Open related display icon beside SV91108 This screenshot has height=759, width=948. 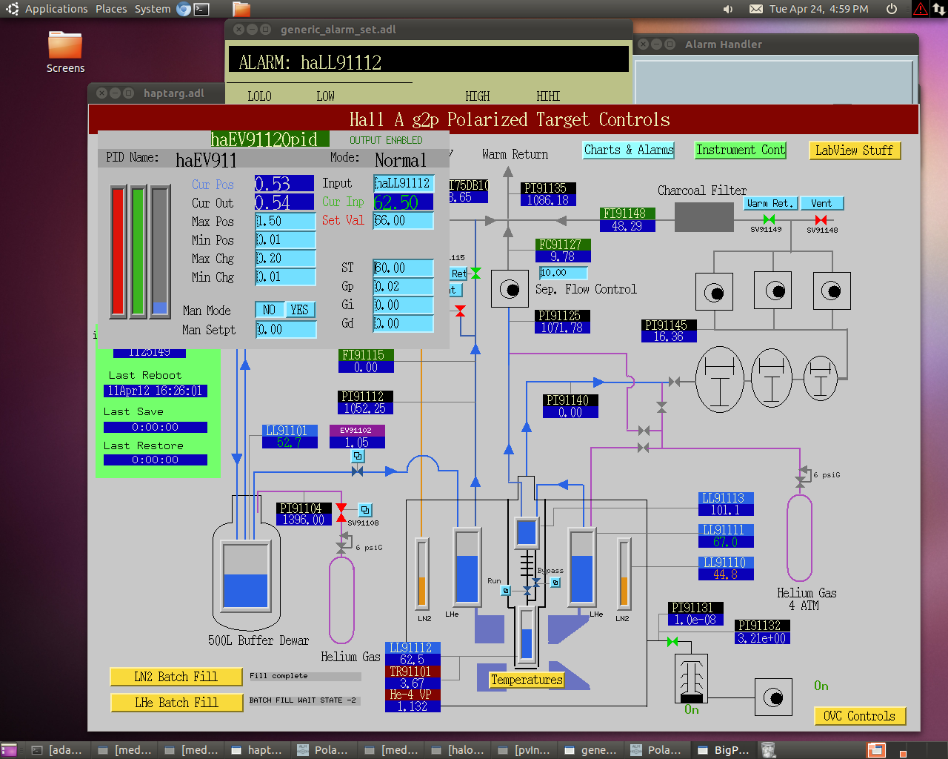pyautogui.click(x=365, y=510)
